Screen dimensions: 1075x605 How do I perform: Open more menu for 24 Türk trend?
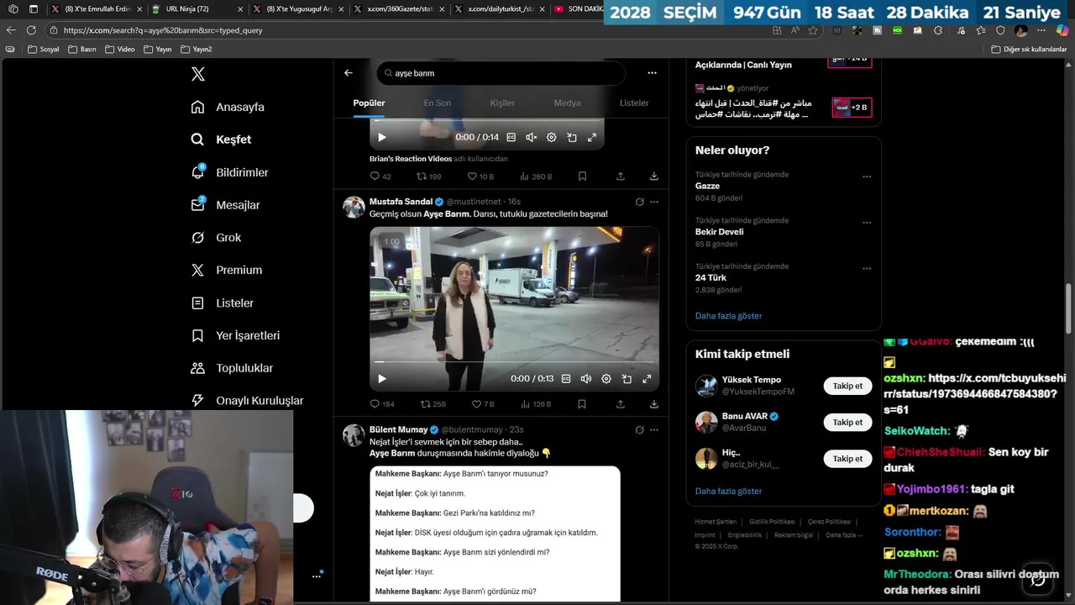tap(867, 269)
